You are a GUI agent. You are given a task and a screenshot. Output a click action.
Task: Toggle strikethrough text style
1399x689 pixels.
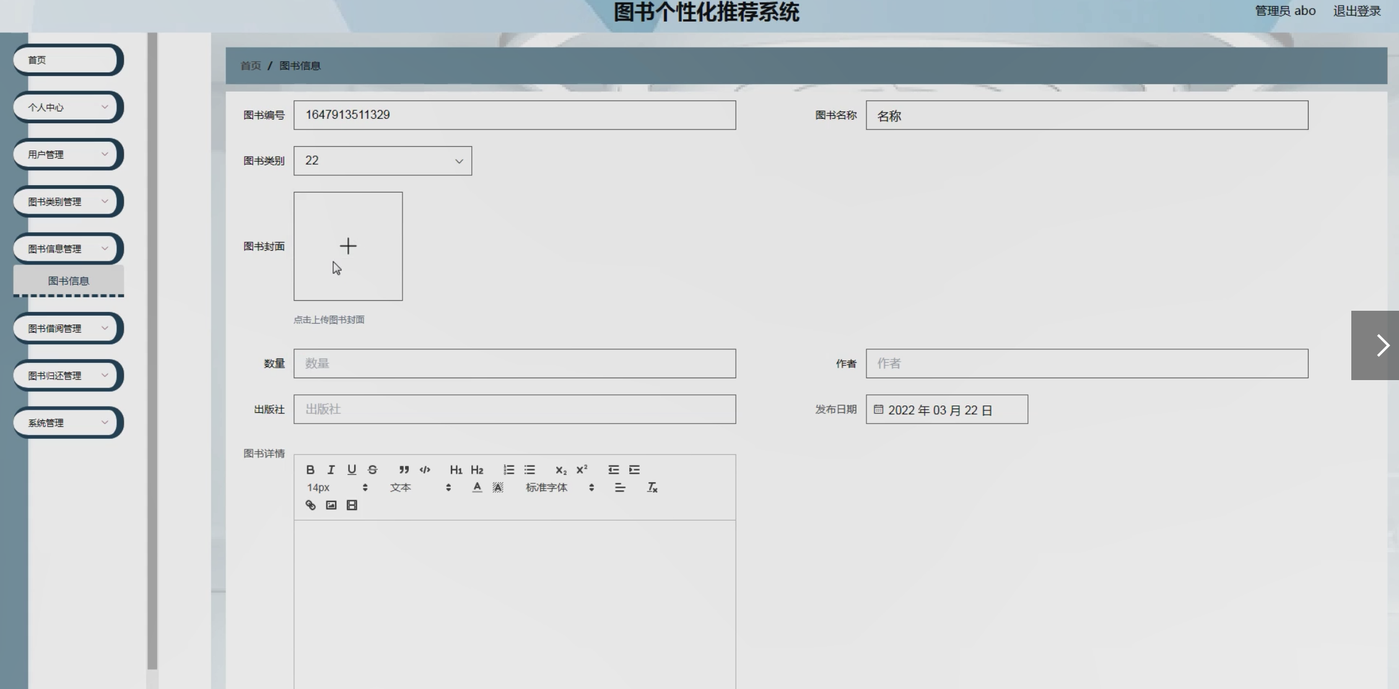(372, 470)
